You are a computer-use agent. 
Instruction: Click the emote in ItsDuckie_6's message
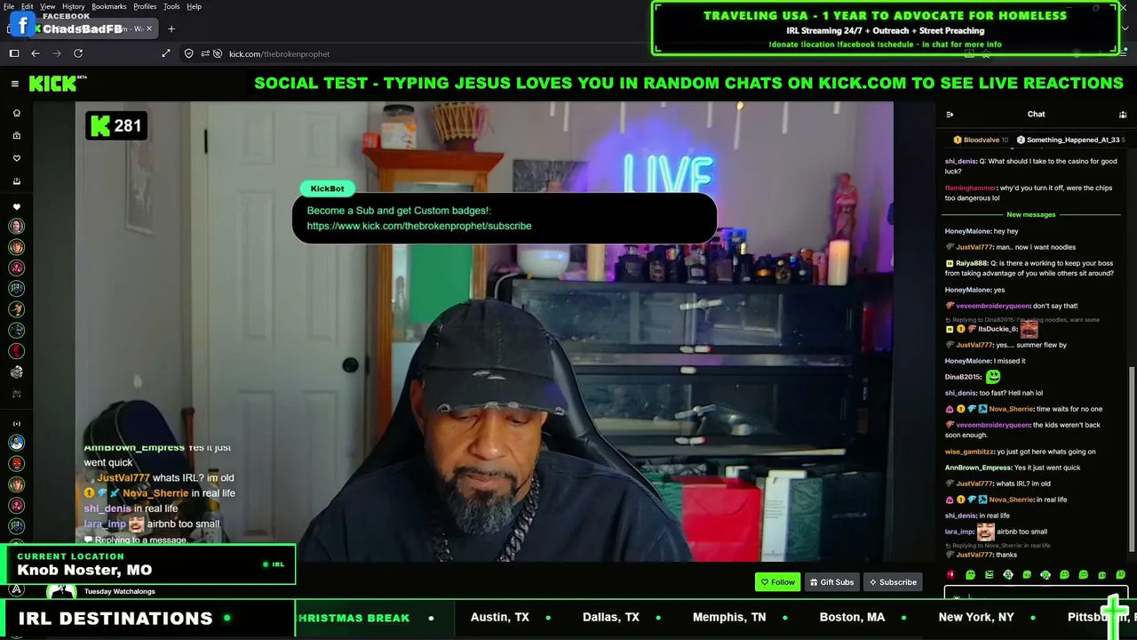(1029, 329)
